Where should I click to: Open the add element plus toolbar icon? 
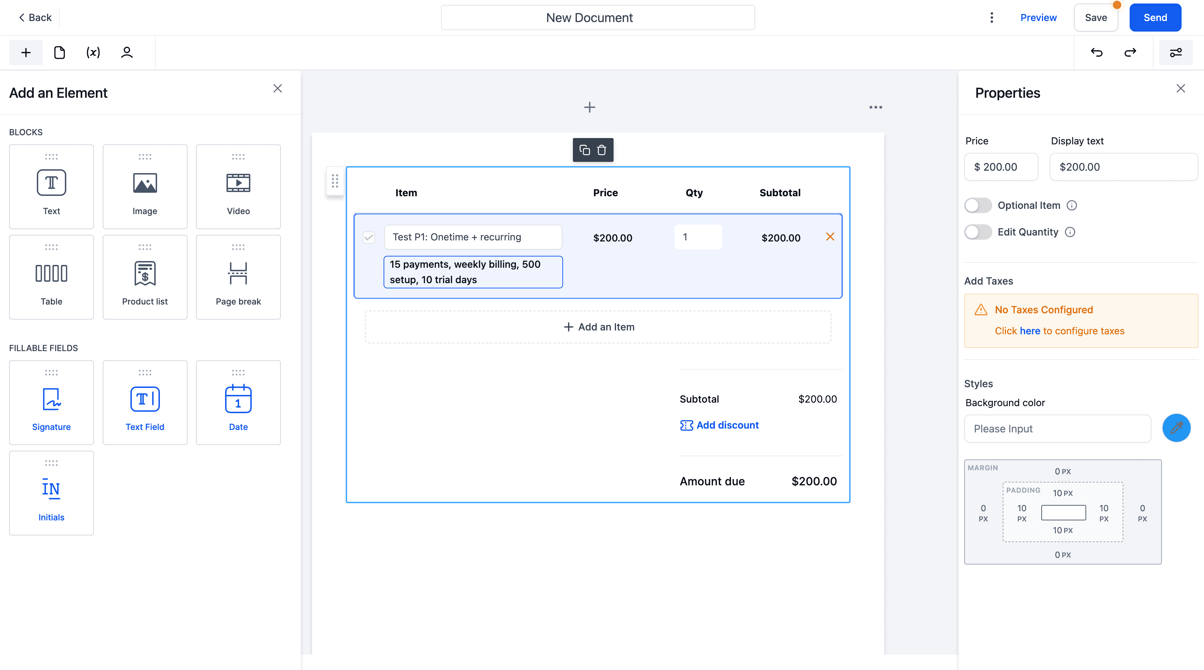[x=26, y=52]
